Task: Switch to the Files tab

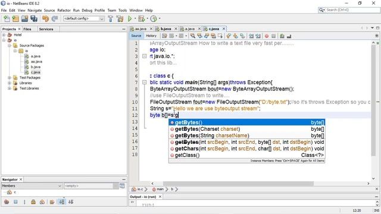Action: pyautogui.click(x=27, y=29)
